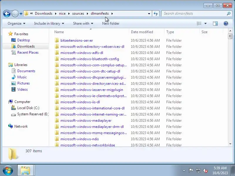
Task: Select microsoft-windows-mediaplayer-drm-dl folder name
Action: (x=92, y=127)
